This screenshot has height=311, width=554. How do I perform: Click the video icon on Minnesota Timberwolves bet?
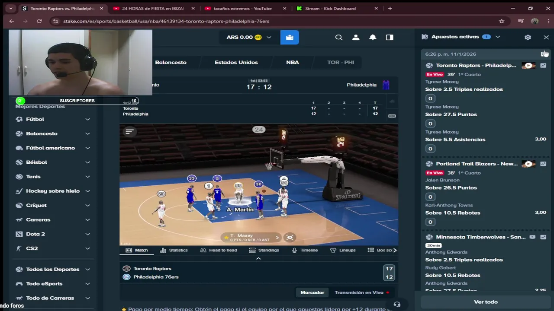coord(532,237)
